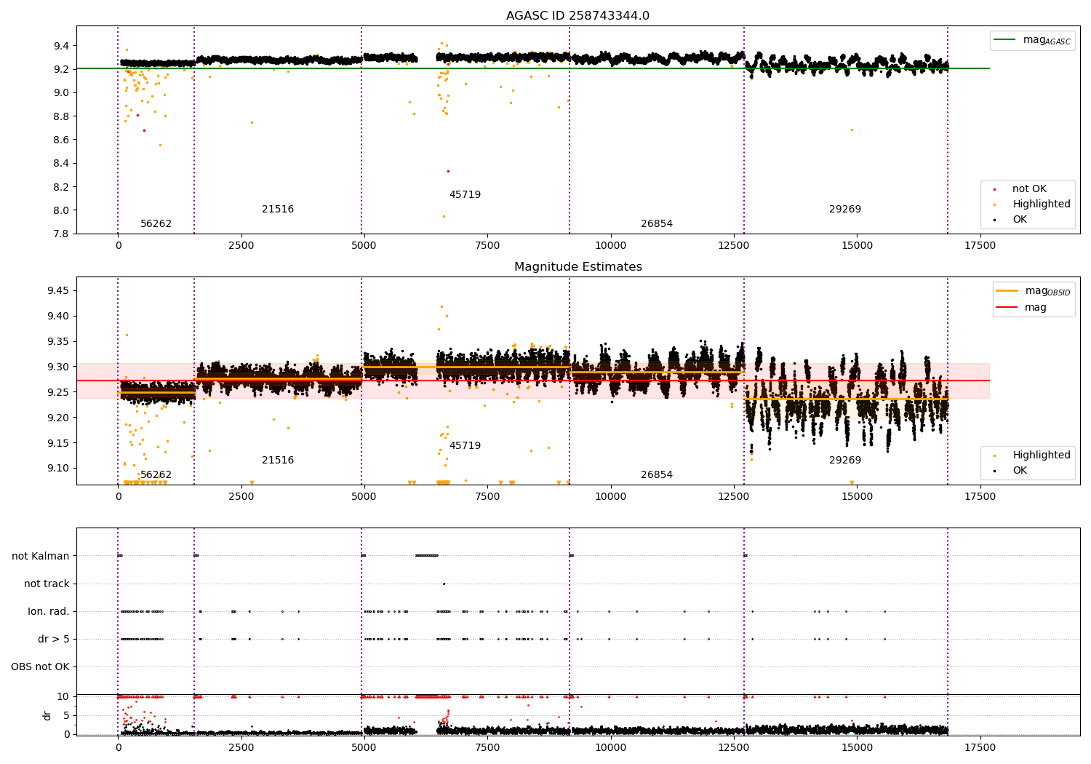The image size is (1091, 764).
Task: Click the OBS not OK row label
Action: click(40, 667)
